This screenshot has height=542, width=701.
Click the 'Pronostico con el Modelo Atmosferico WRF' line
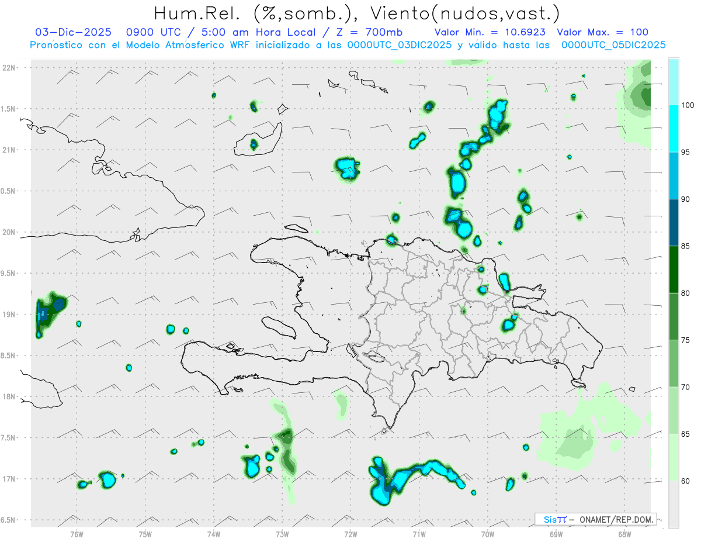tap(348, 45)
